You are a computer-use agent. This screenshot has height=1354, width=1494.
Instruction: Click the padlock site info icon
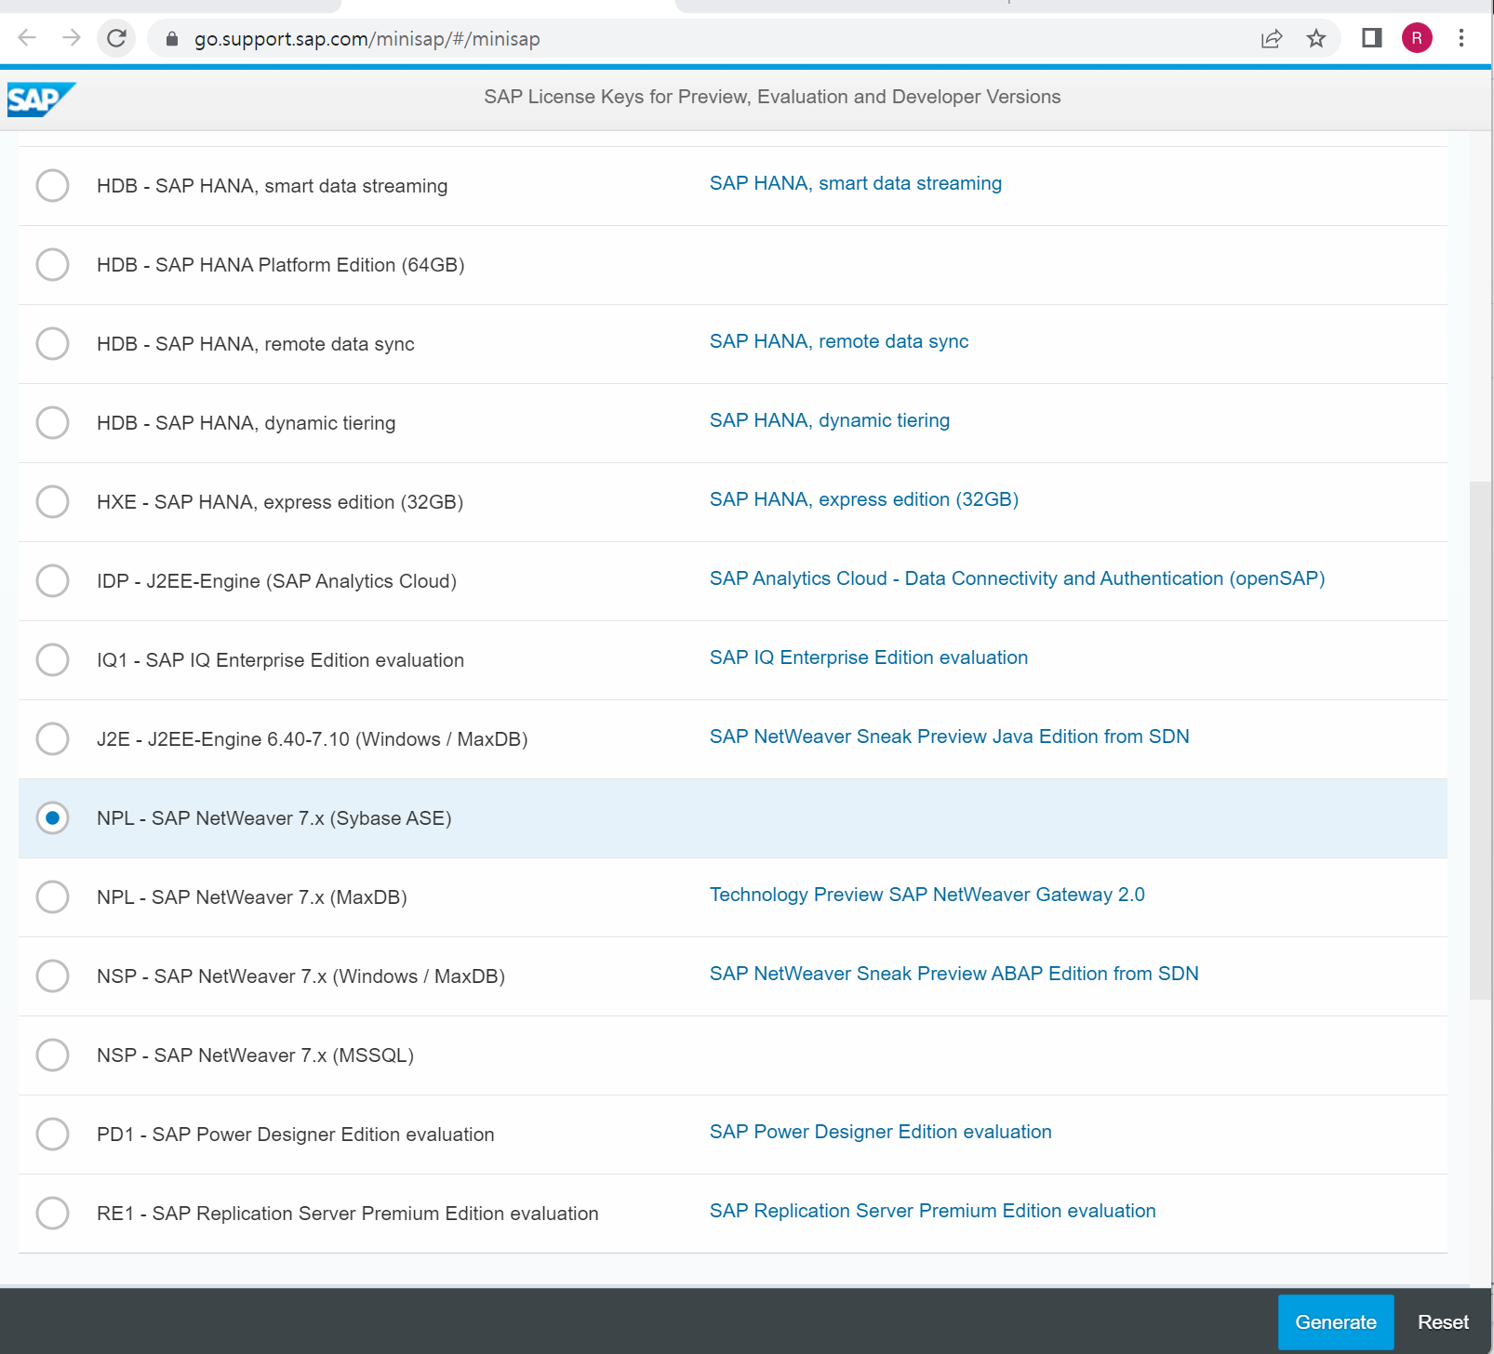coord(171,39)
